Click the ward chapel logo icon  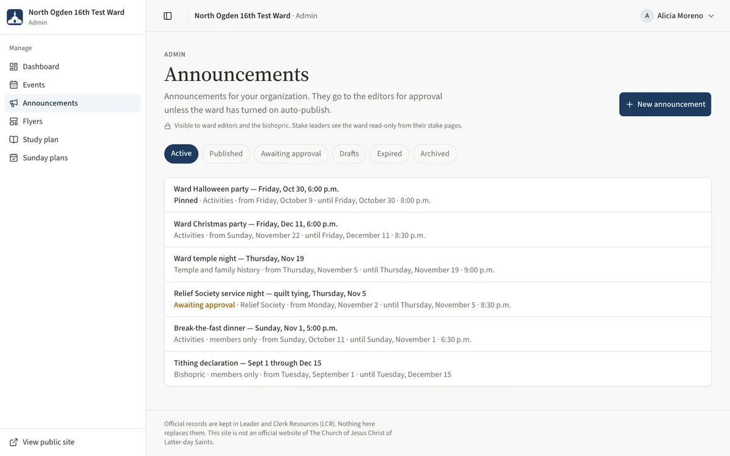click(15, 17)
